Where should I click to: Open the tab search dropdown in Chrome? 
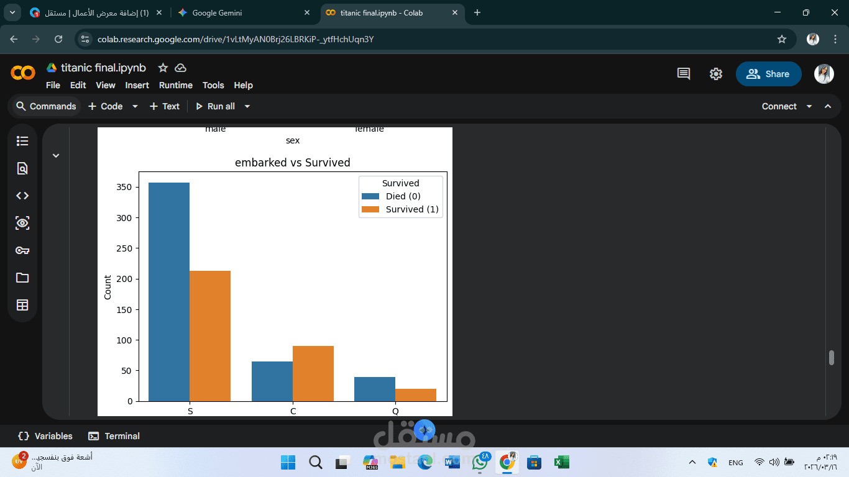[x=12, y=12]
